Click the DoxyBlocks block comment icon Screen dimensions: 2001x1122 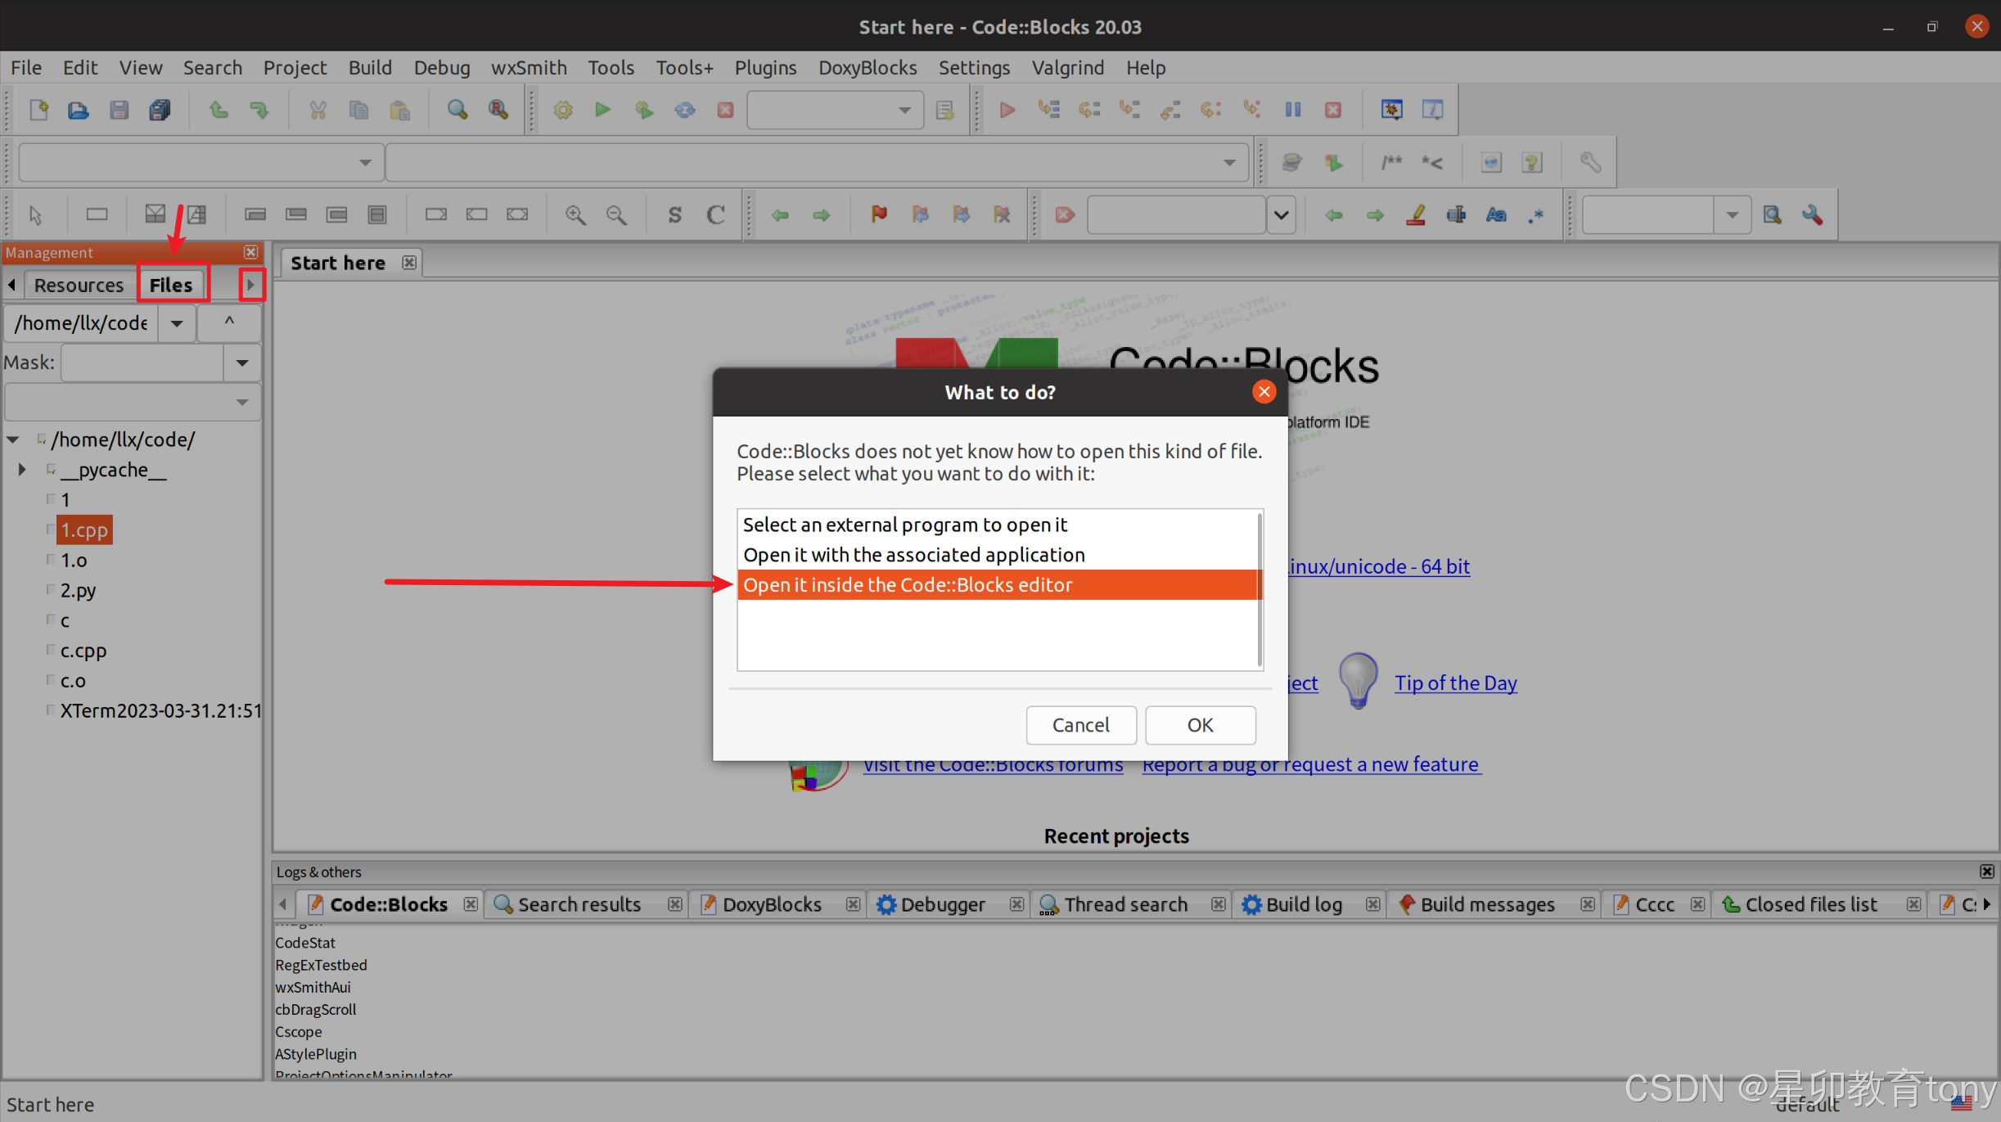coord(1391,162)
